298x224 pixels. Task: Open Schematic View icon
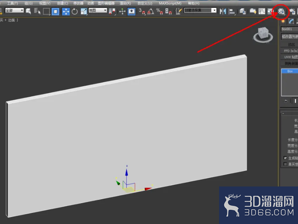(270, 11)
